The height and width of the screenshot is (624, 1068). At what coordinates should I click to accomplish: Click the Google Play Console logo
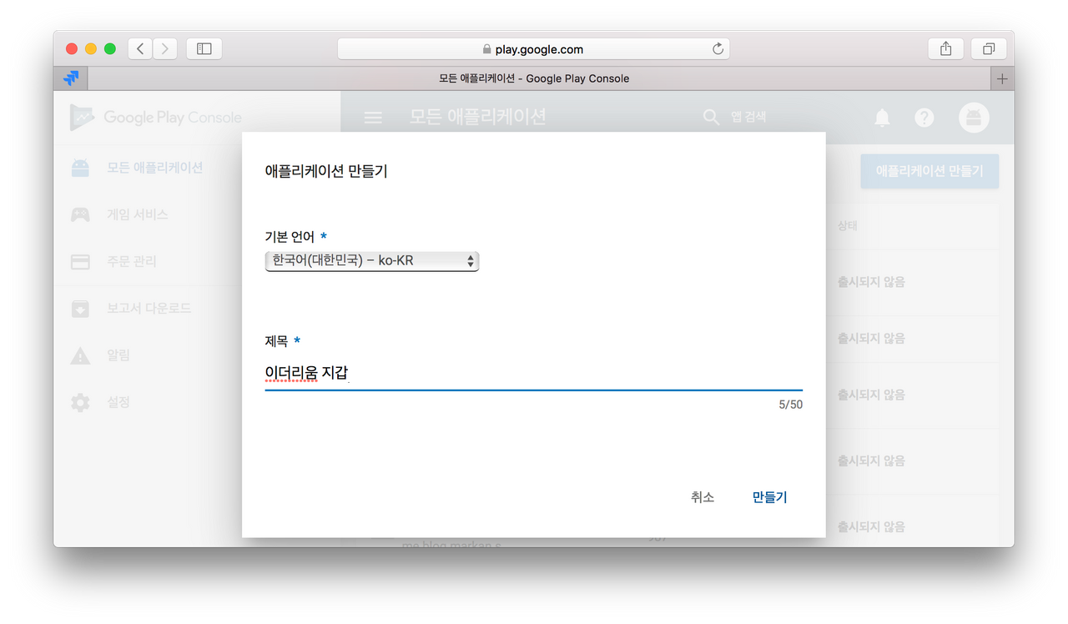coord(154,117)
